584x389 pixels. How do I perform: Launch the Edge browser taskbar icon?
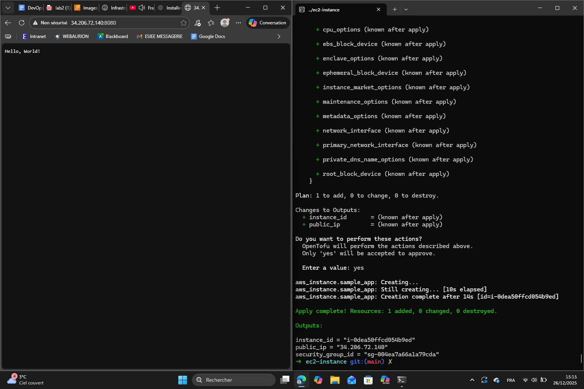(302, 380)
